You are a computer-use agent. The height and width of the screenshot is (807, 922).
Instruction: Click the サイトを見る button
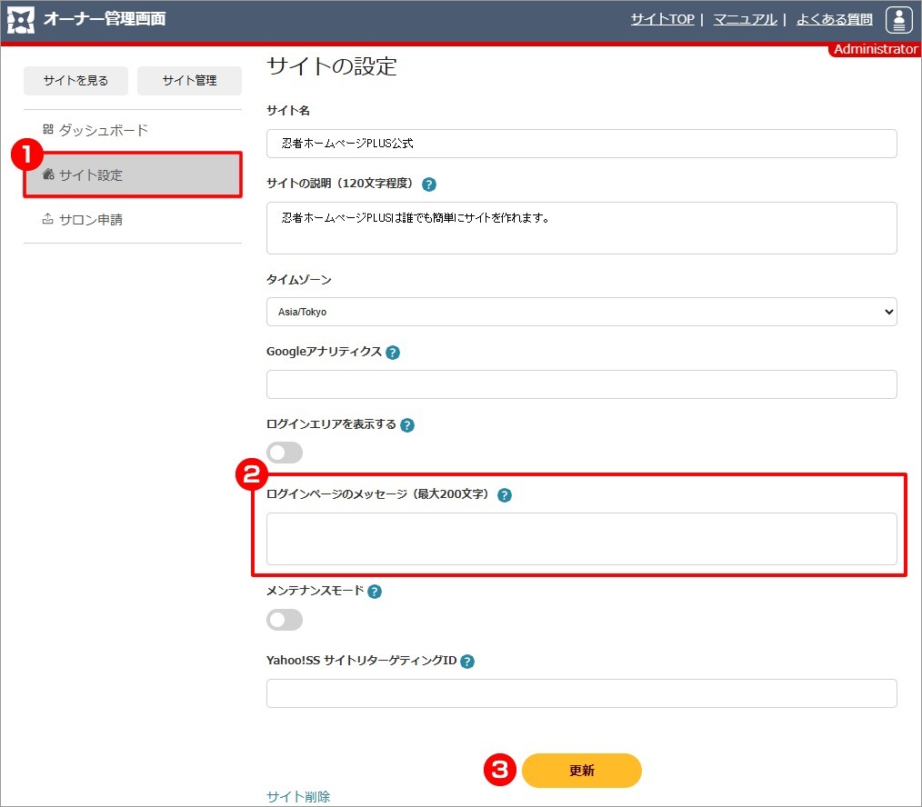pos(75,81)
